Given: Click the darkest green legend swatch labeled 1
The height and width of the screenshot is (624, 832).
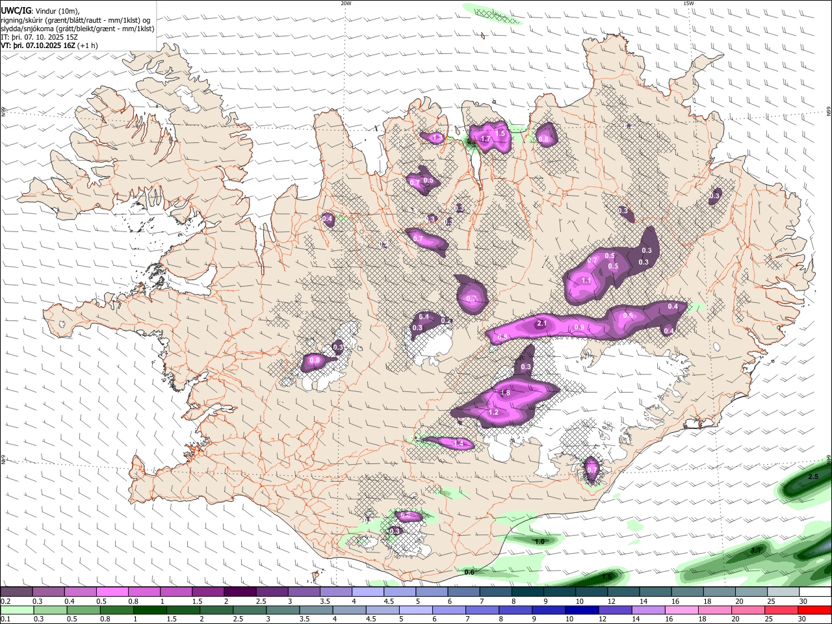Looking at the screenshot, I should 149,610.
